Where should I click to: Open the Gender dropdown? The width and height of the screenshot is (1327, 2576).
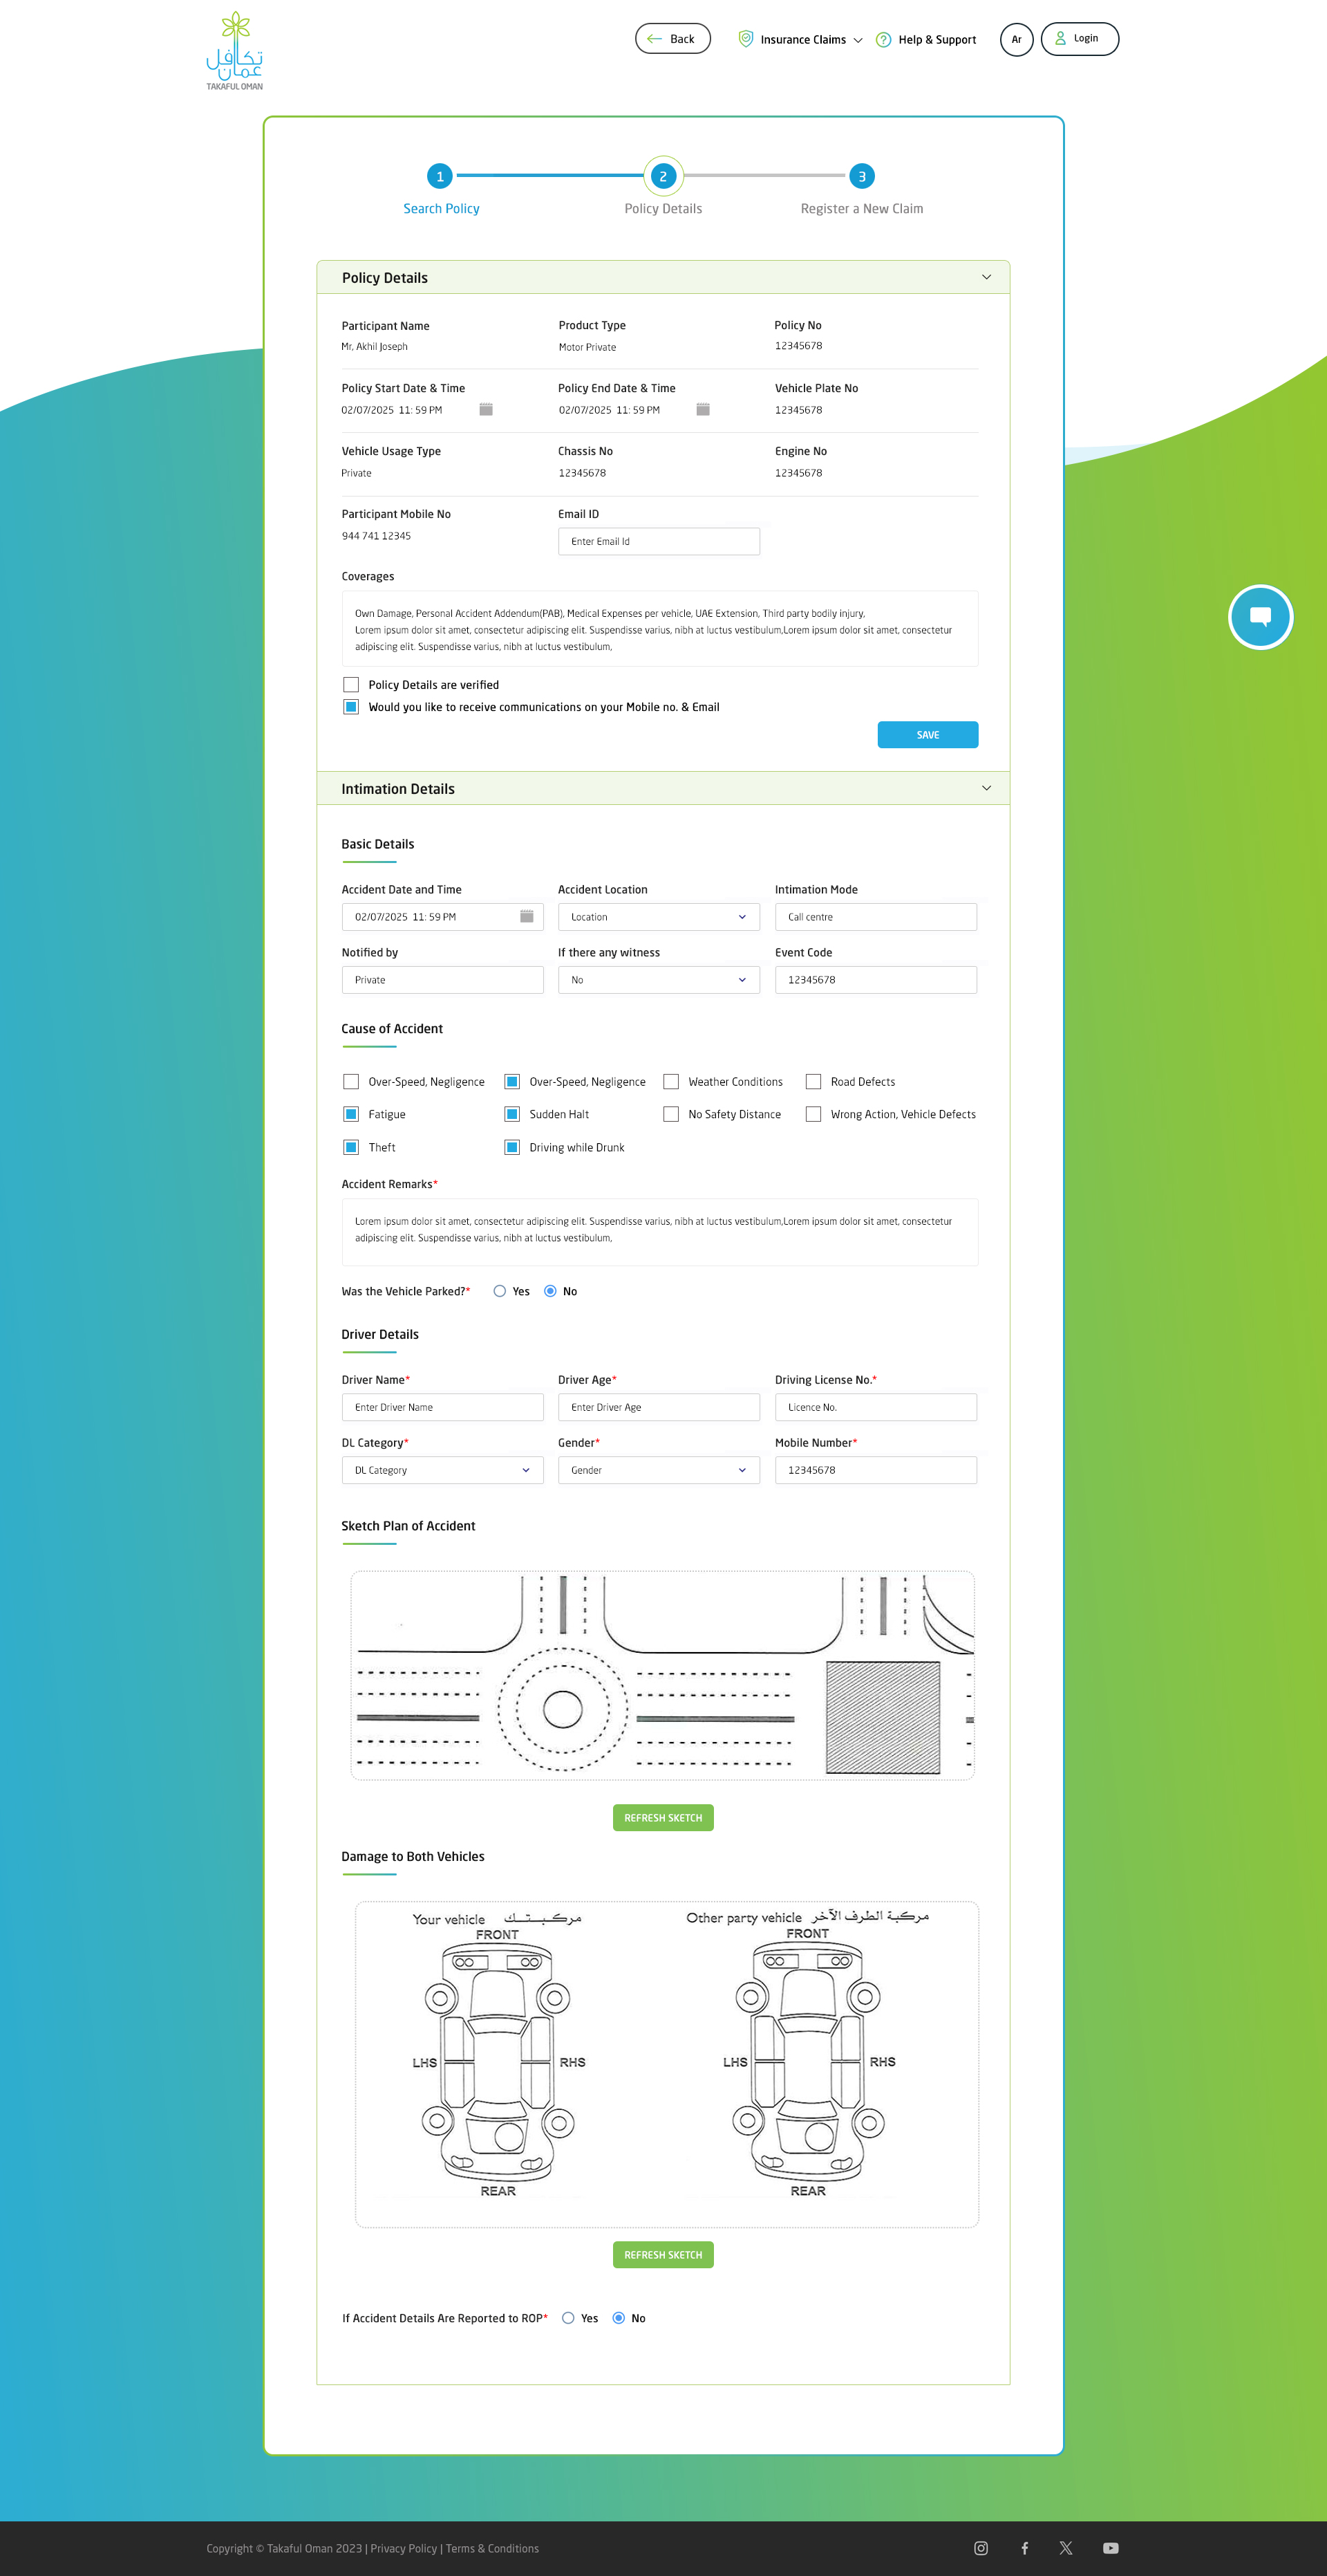point(659,1470)
